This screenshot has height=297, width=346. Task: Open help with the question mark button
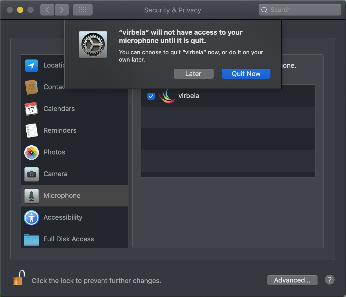coord(330,280)
